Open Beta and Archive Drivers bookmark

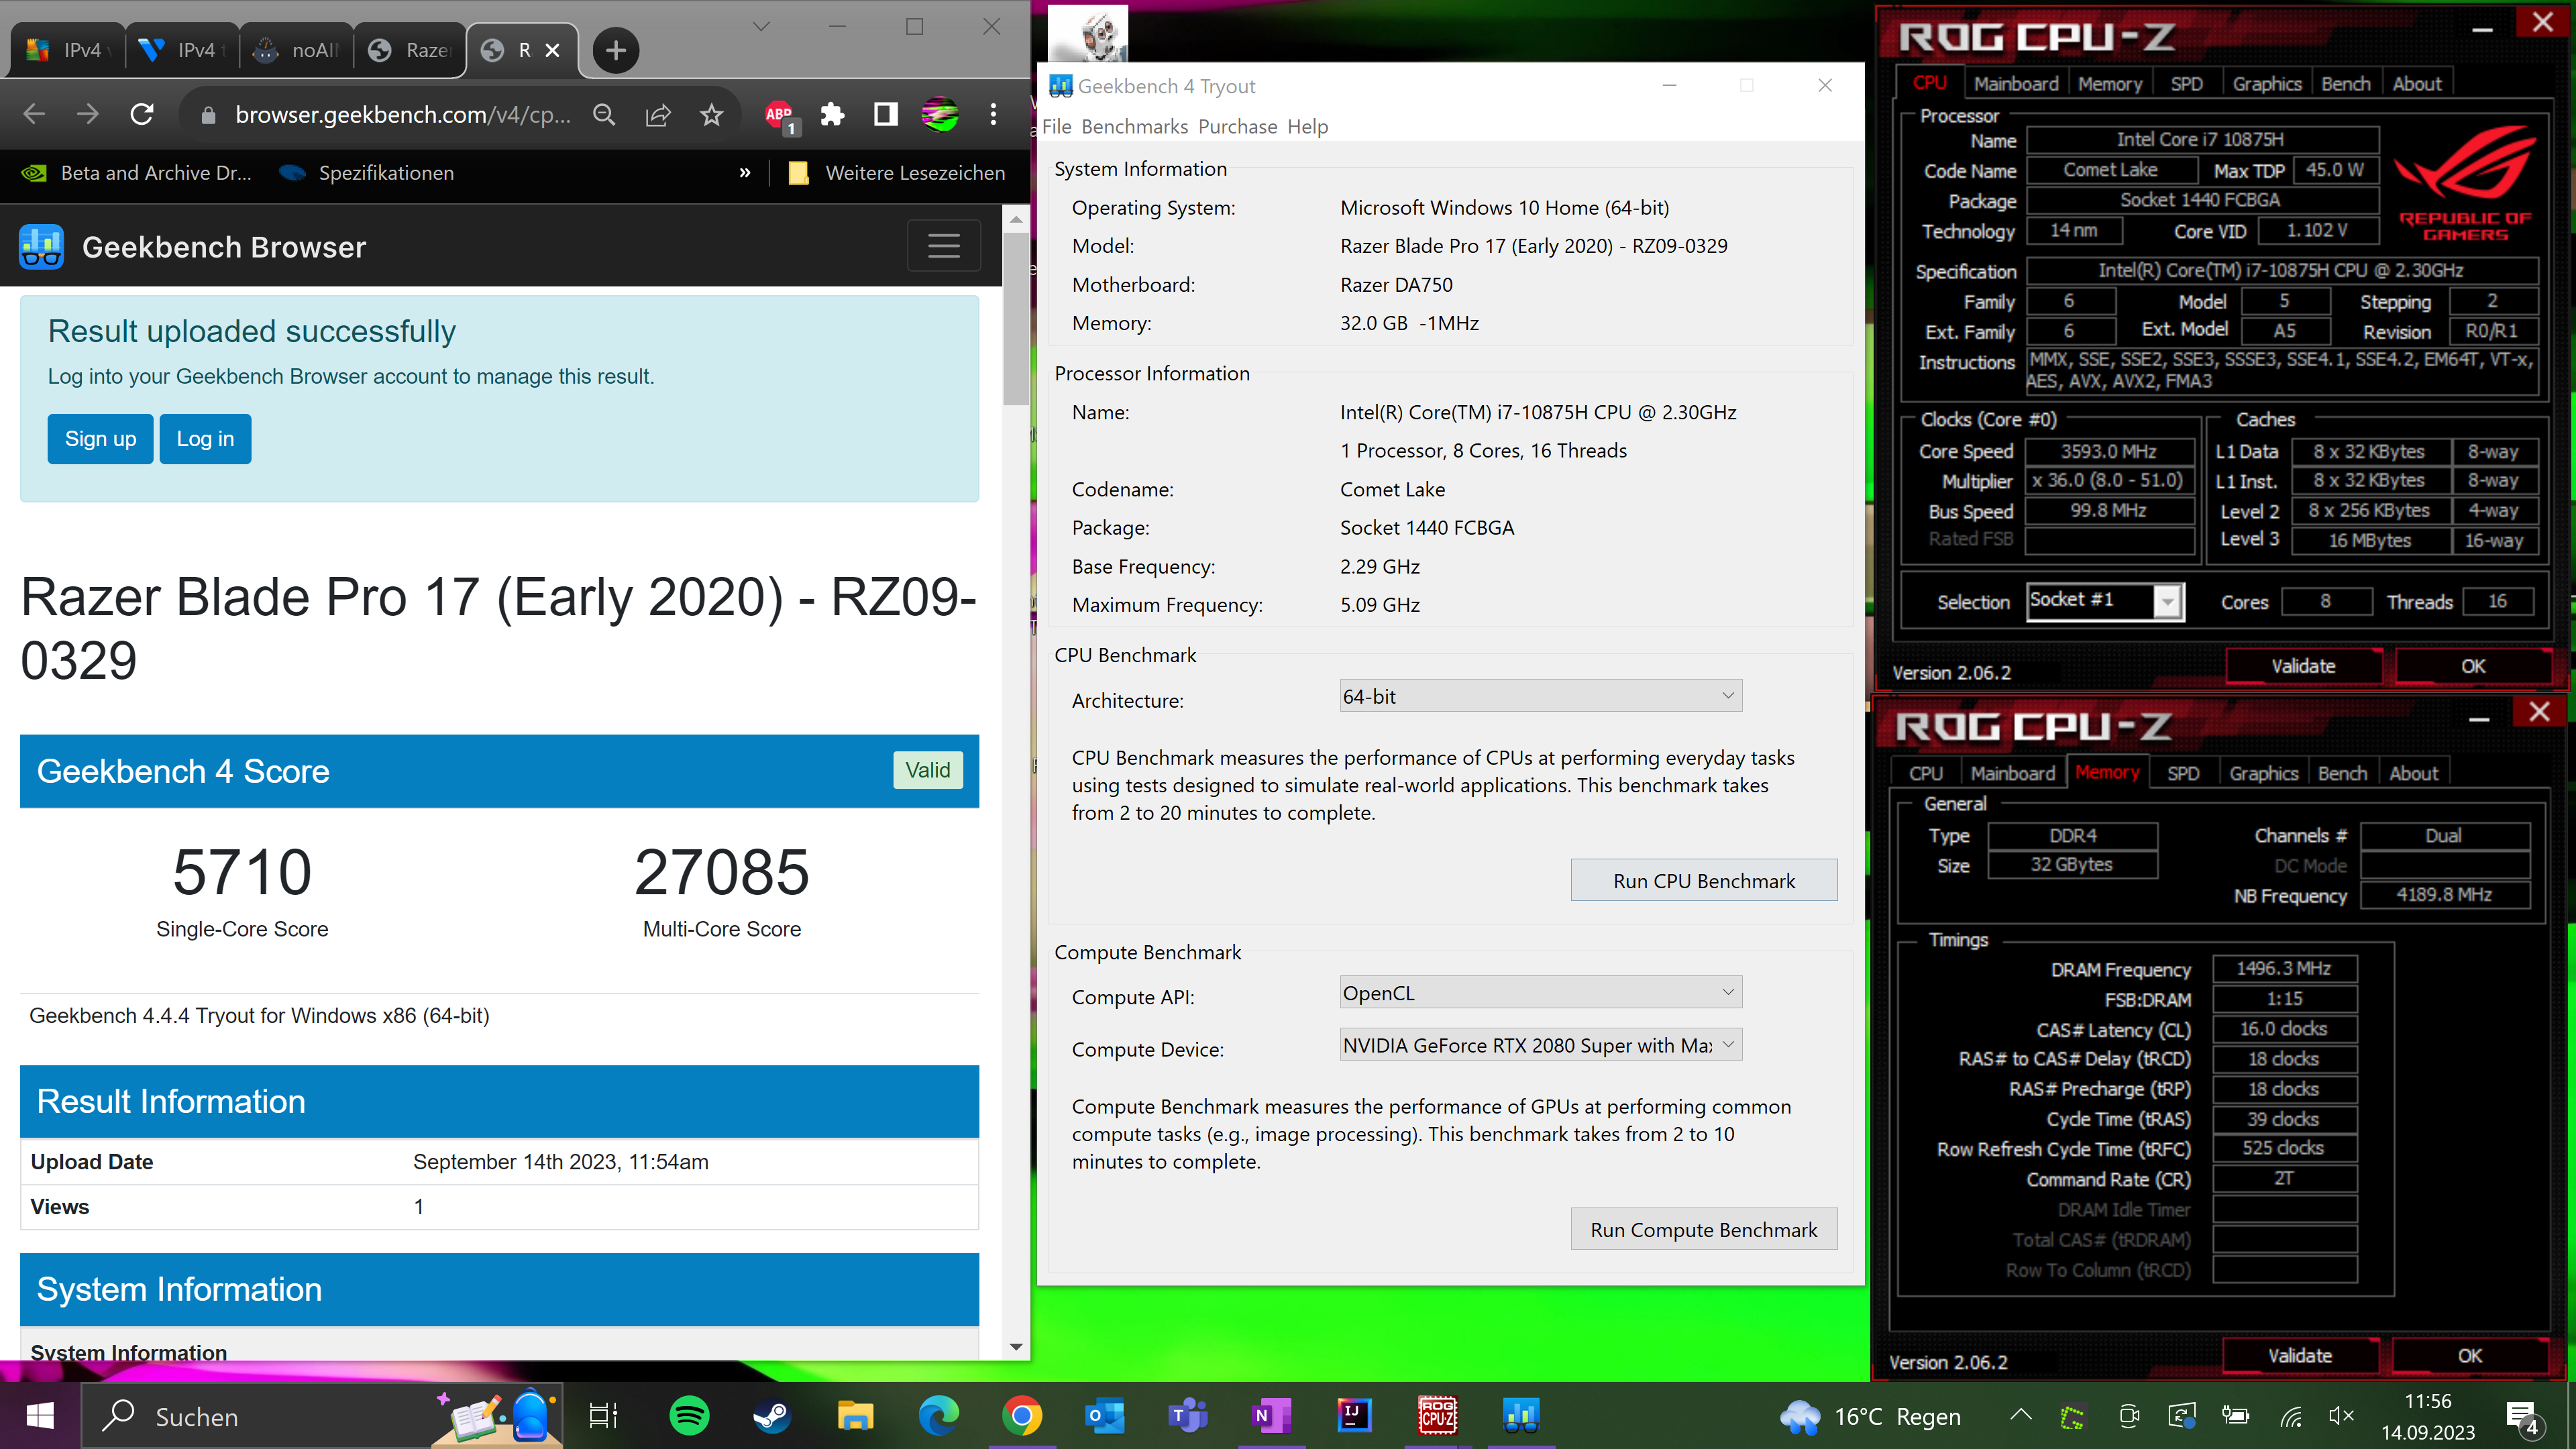pos(137,173)
